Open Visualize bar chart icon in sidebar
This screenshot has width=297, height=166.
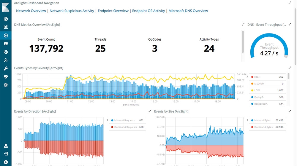pyautogui.click(x=6, y=27)
